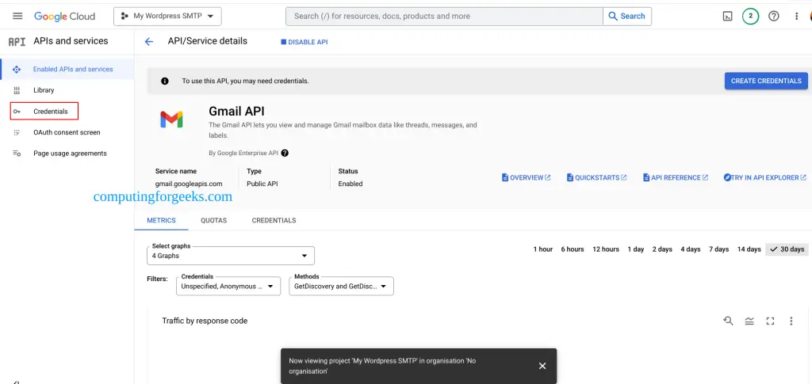Set time range to 2 days
Viewport: 812px width, 384px height.
pyautogui.click(x=662, y=249)
